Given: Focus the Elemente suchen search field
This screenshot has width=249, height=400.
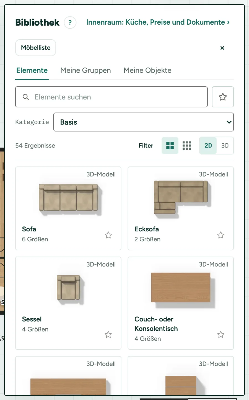Looking at the screenshot, I should (111, 97).
